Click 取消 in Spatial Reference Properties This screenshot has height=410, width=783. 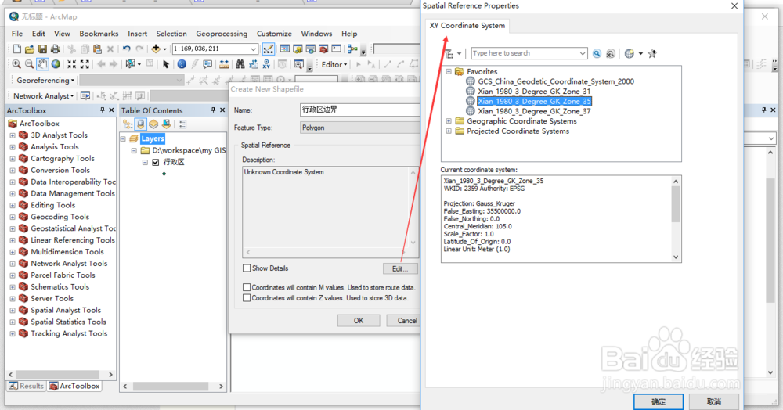(714, 401)
